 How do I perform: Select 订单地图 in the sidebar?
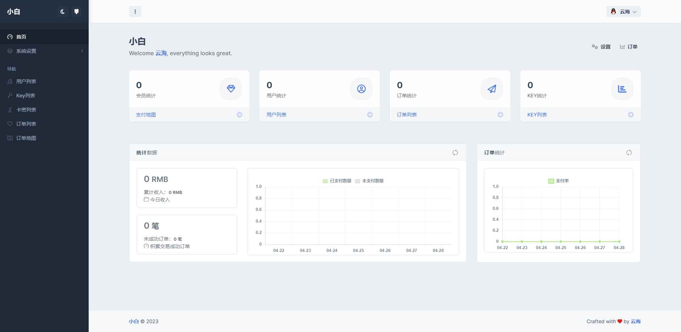click(x=26, y=138)
